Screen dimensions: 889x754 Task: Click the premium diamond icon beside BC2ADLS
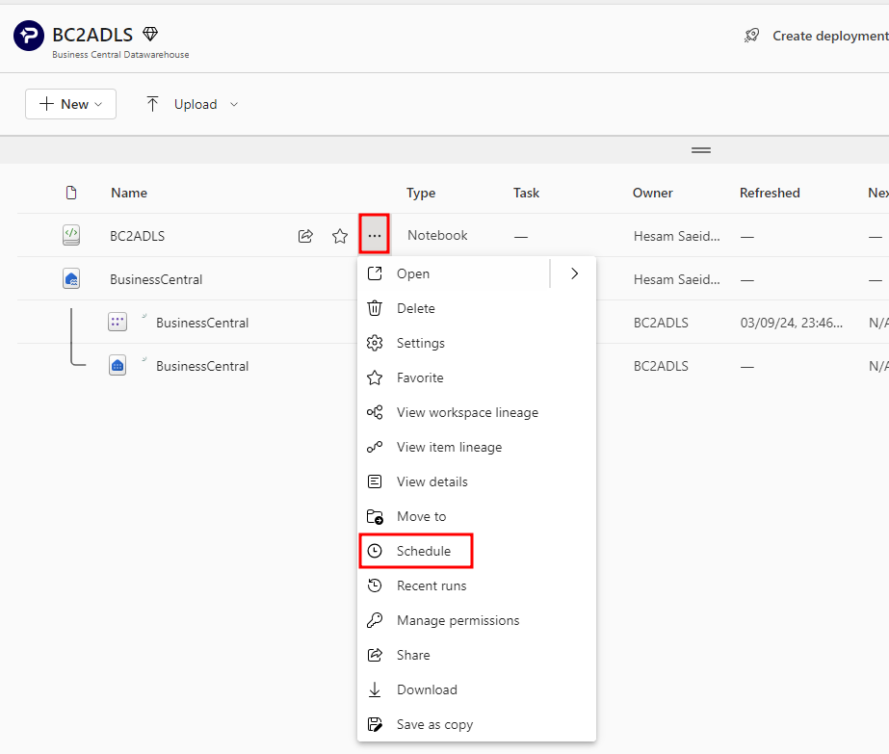(x=150, y=35)
